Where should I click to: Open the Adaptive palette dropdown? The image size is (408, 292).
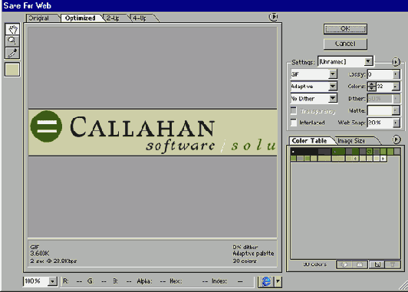314,86
